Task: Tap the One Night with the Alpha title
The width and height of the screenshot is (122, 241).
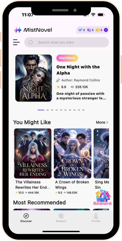Action: coord(78,70)
